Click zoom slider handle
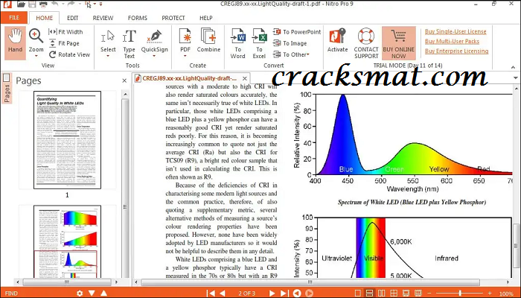 coord(460,293)
